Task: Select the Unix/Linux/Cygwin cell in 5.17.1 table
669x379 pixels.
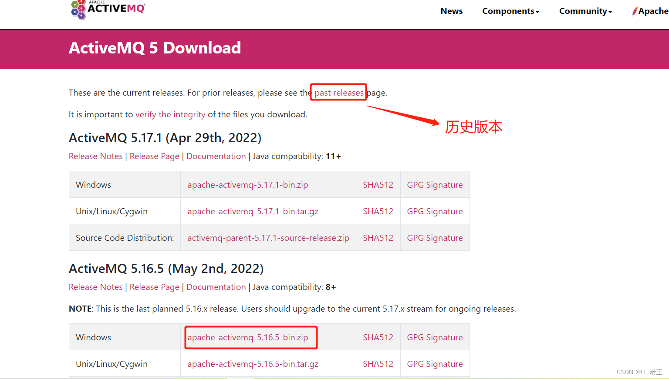Action: (125, 211)
